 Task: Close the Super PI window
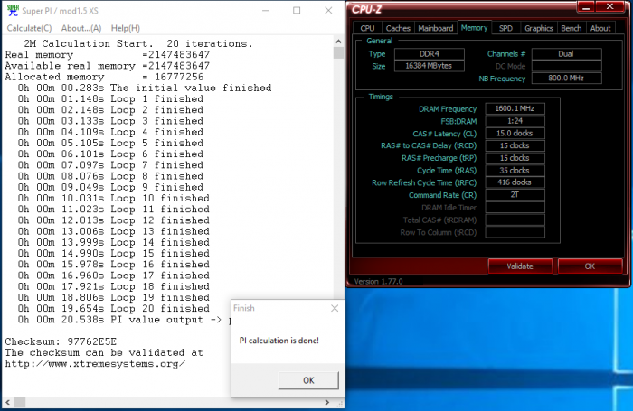(328, 11)
